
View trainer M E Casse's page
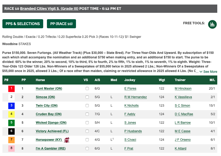[183, 131]
